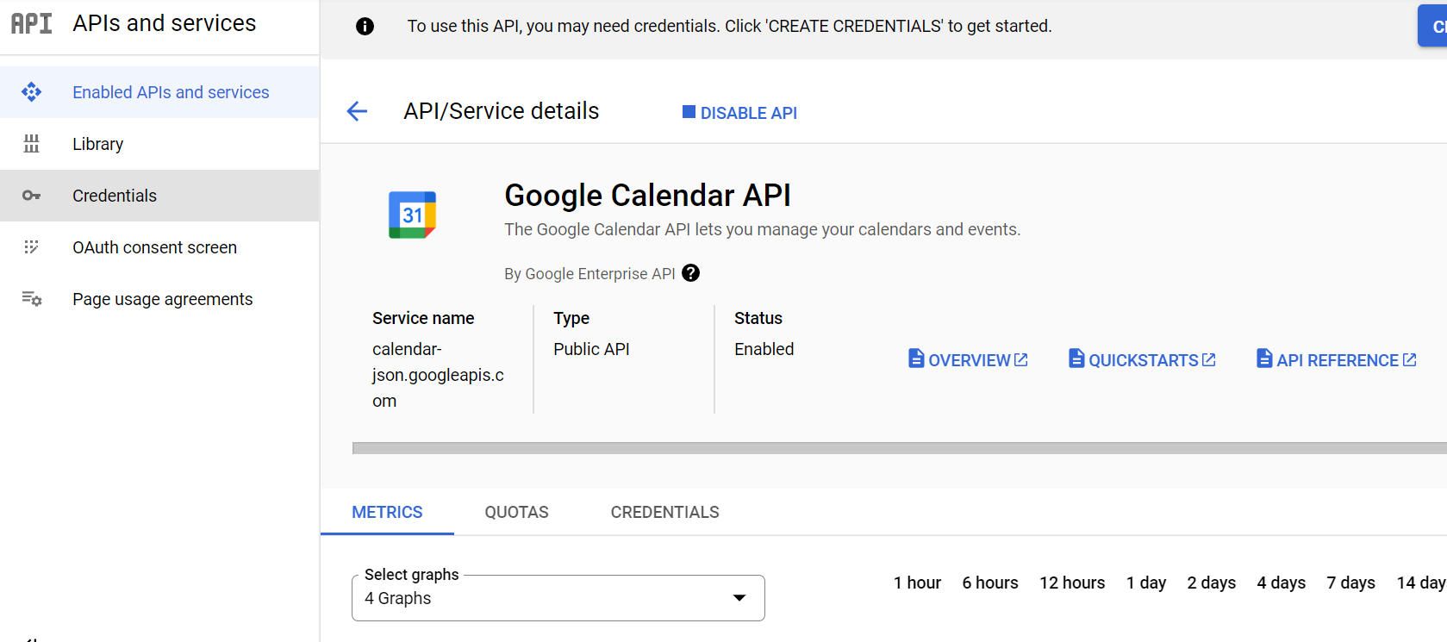This screenshot has height=642, width=1447.
Task: Click the external-link icon after OVERVIEW
Action: click(1021, 359)
